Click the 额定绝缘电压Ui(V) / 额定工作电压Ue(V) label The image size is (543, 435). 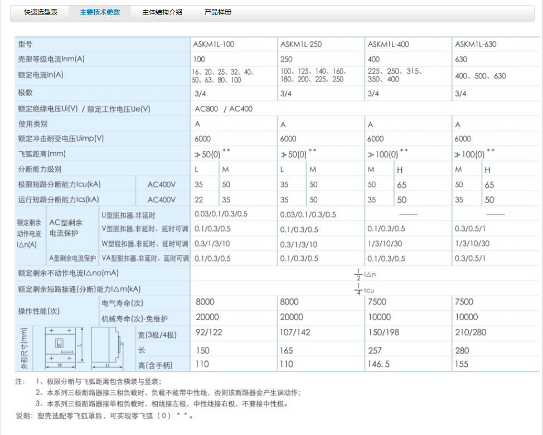pos(84,109)
